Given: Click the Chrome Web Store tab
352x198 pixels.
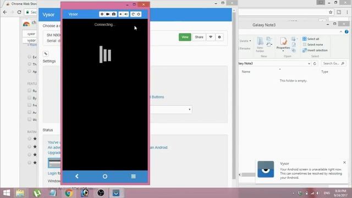Looking at the screenshot, I should point(21,4).
